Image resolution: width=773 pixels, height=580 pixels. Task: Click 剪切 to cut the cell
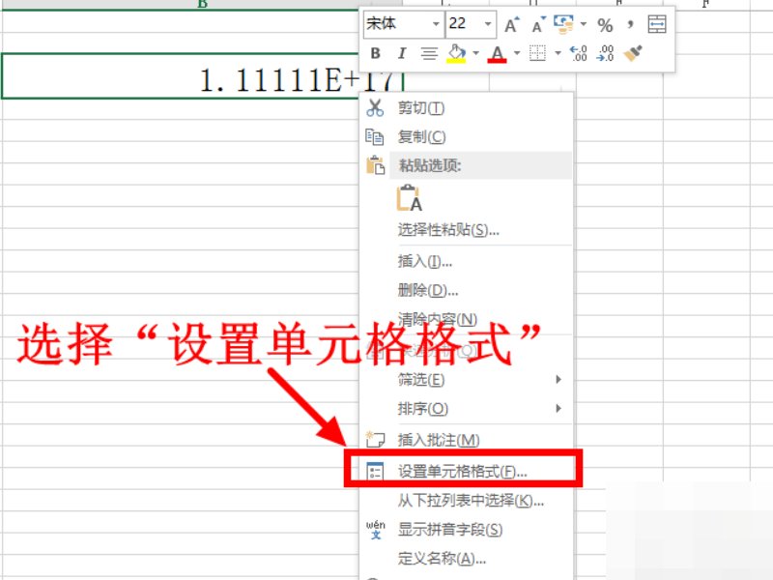pyautogui.click(x=419, y=108)
